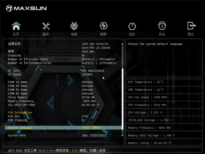The height and width of the screenshot is (154, 205).
Task: Switch to the 高级 tab label
Action: 46,34
